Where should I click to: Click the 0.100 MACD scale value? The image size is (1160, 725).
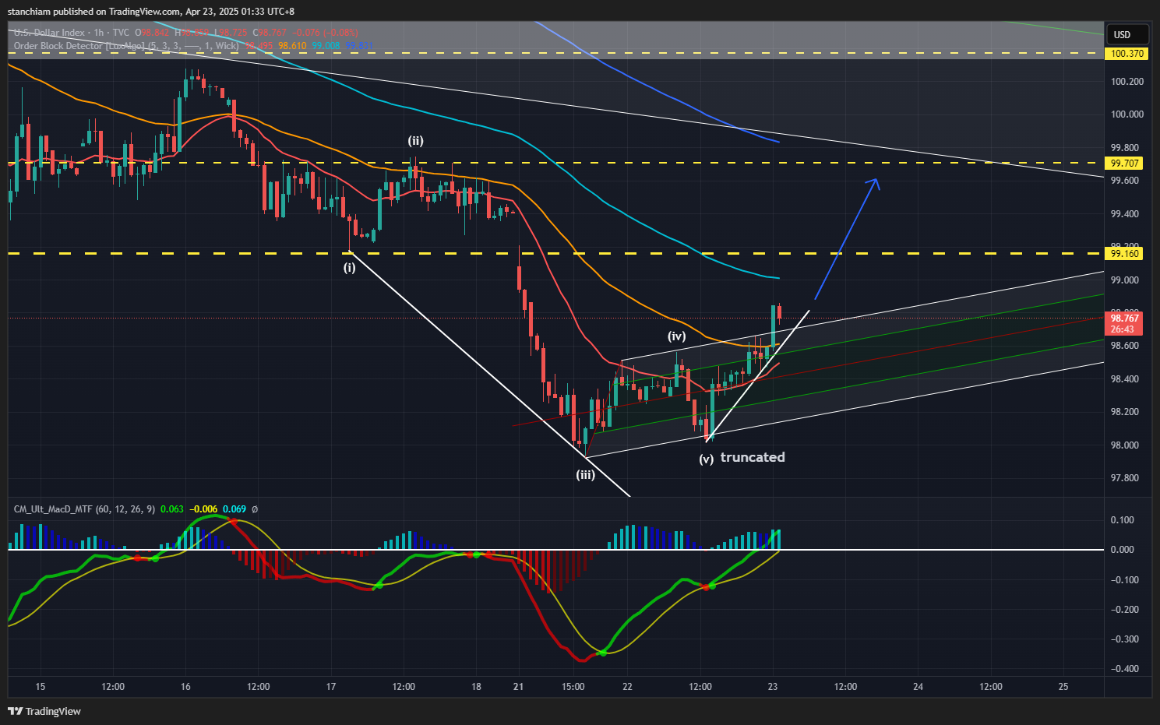tap(1123, 520)
